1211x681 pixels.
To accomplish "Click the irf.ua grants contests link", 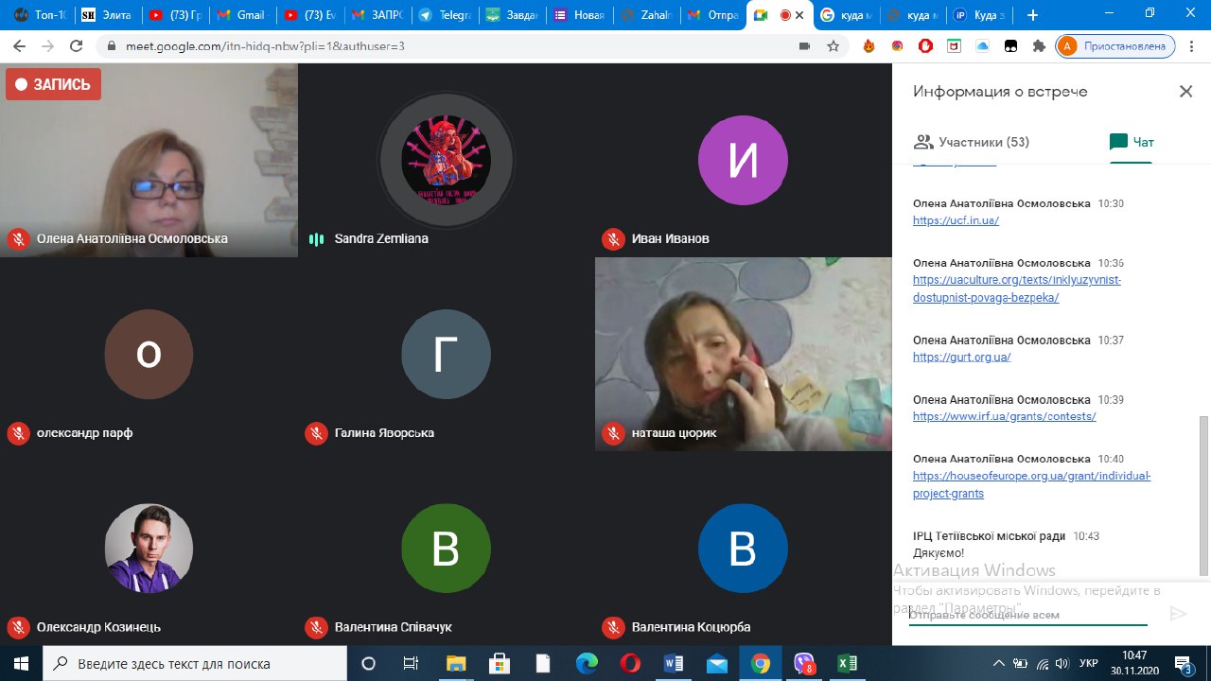I will pos(1004,416).
